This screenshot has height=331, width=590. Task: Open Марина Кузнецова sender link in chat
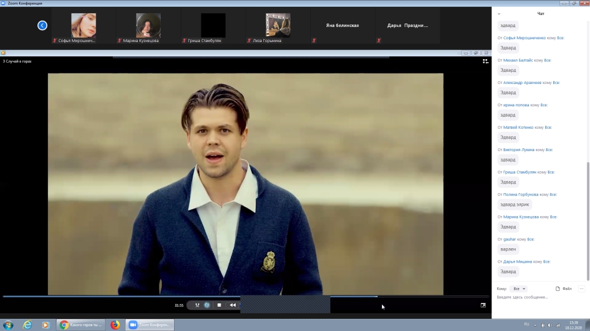click(x=521, y=217)
